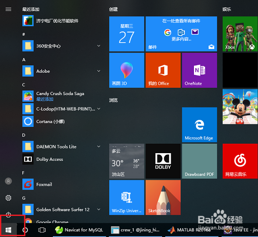This screenshot has width=258, height=237.
Task: Open Task View on the taskbar
Action: 42,230
